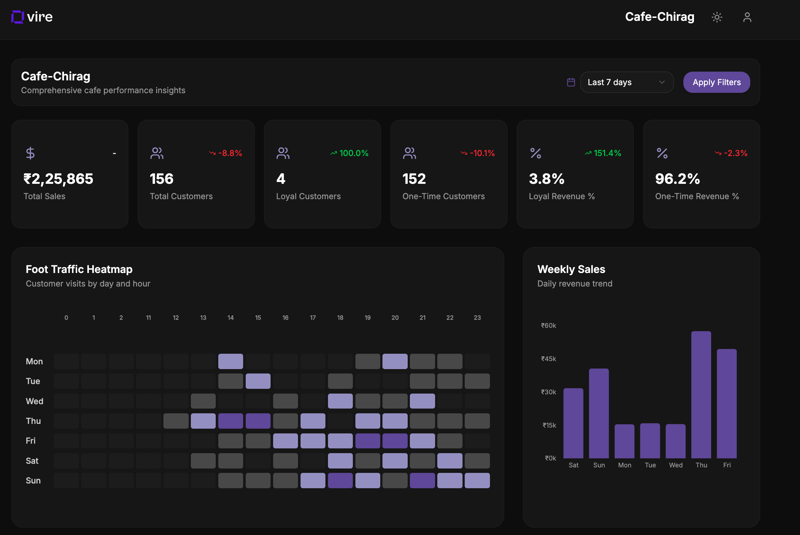800x535 pixels.
Task: Click heatmap cell Tue at hour 15
Action: [x=258, y=381]
